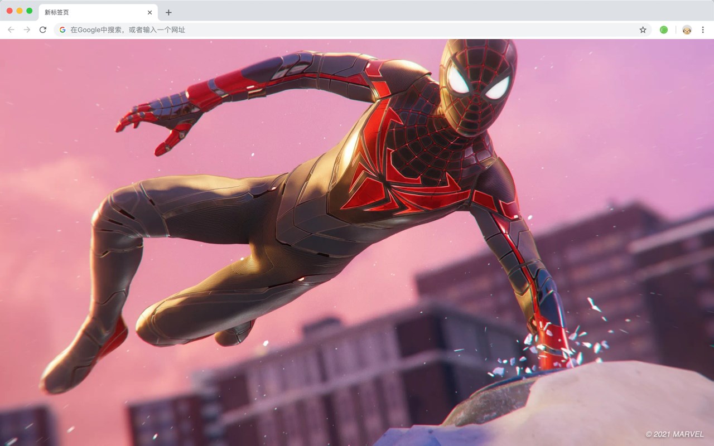The image size is (714, 446).
Task: Open the green extension icon
Action: pyautogui.click(x=664, y=30)
